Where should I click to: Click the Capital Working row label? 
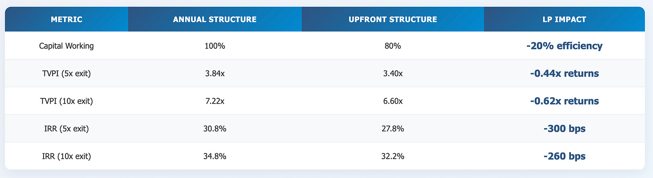tap(66, 46)
